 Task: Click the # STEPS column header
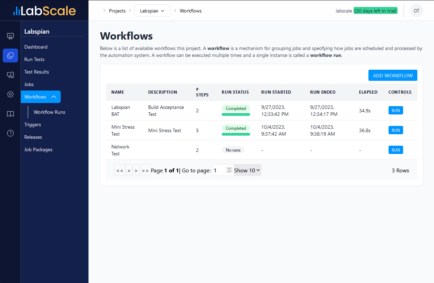coord(202,92)
